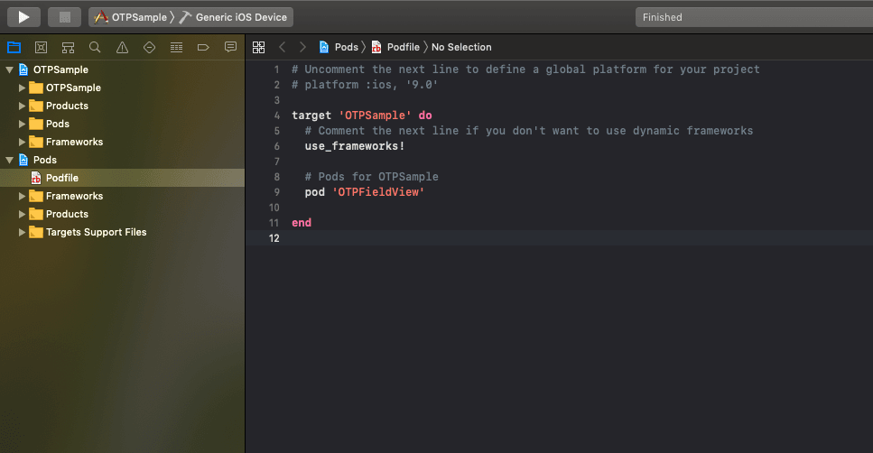
Task: Open the Report navigator speech bubble icon
Action: [x=230, y=47]
